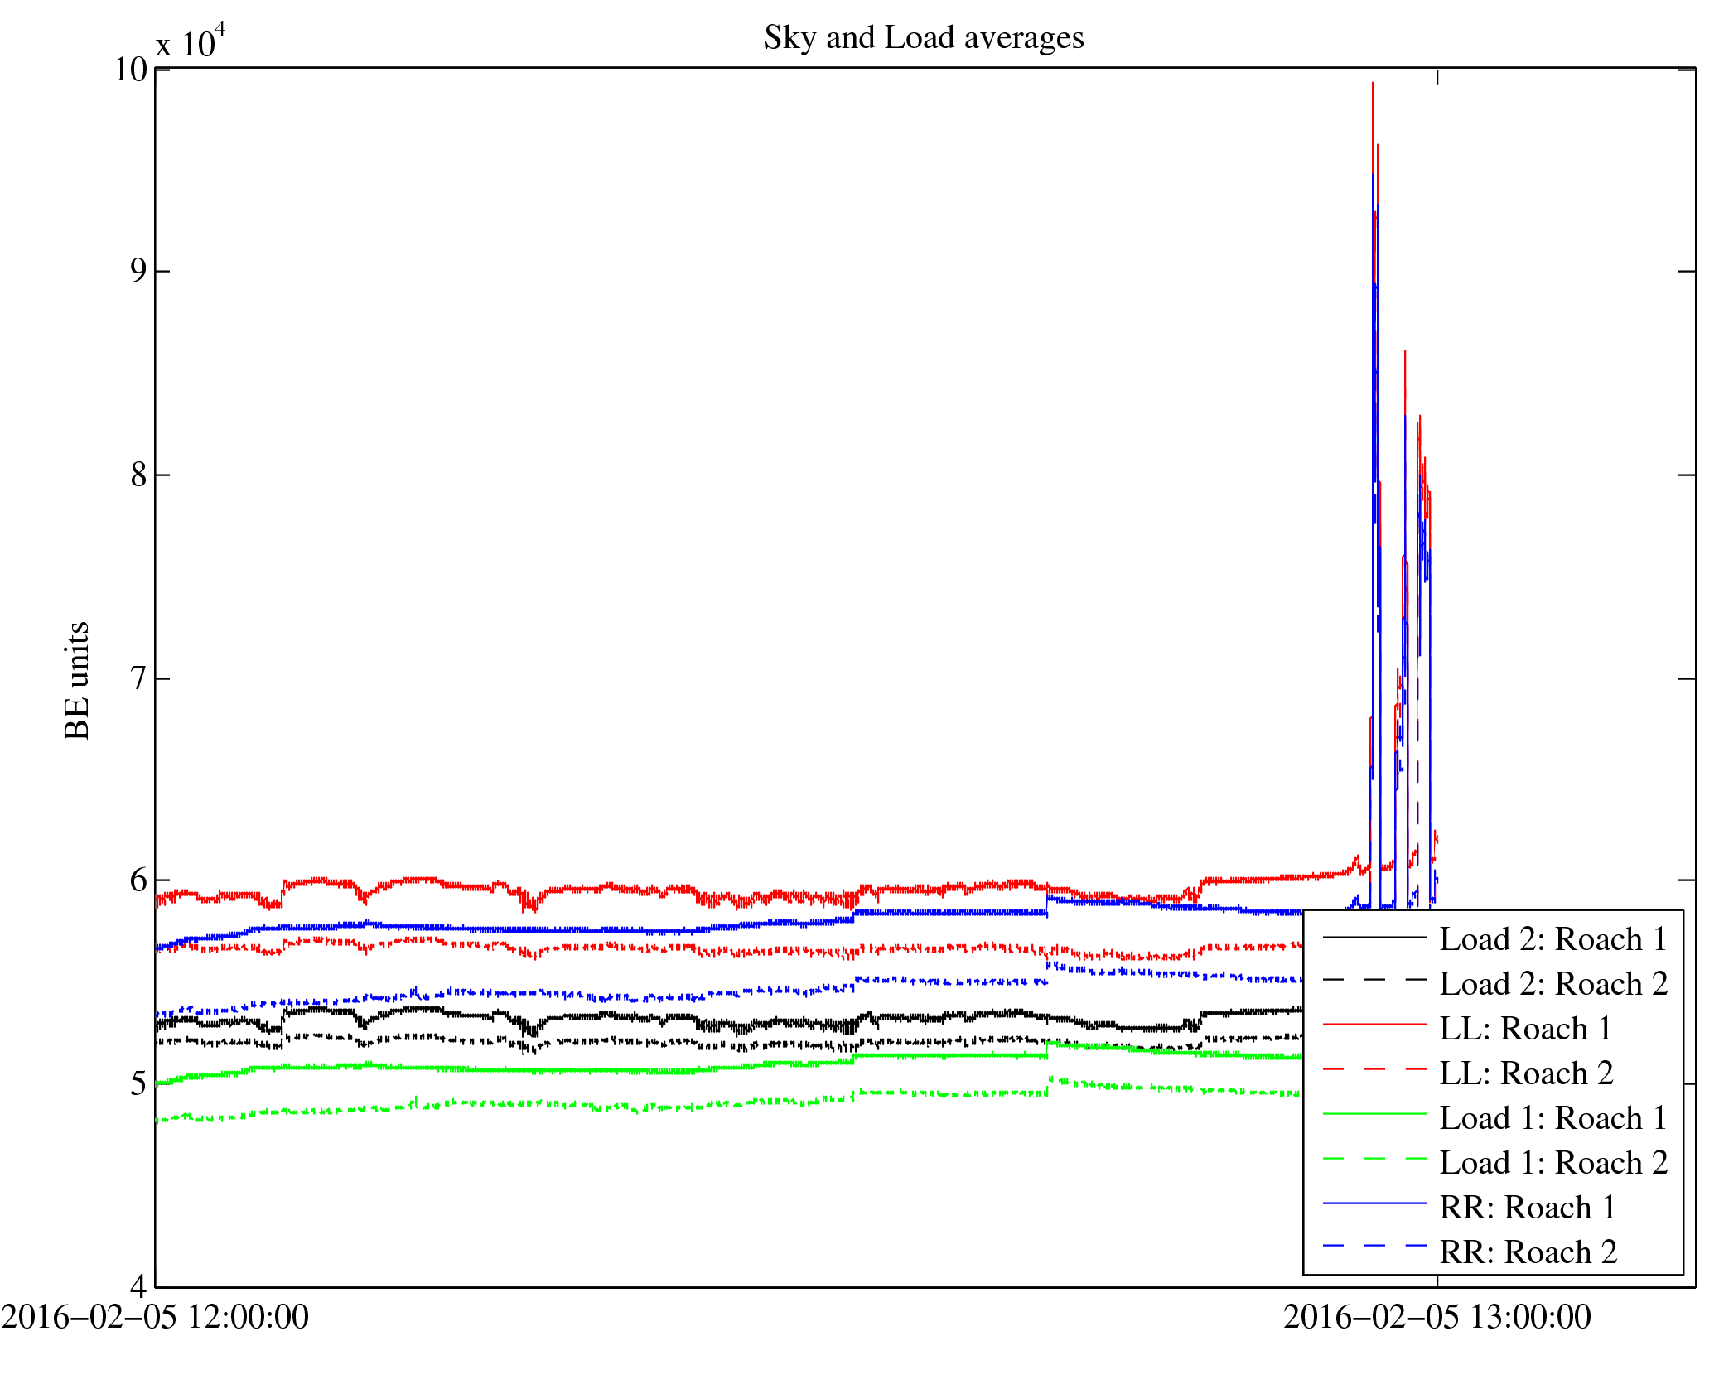Screen dimensions: 1719x1394
Task: Click solid green line sample in legend
Action: pyautogui.click(x=1374, y=1115)
